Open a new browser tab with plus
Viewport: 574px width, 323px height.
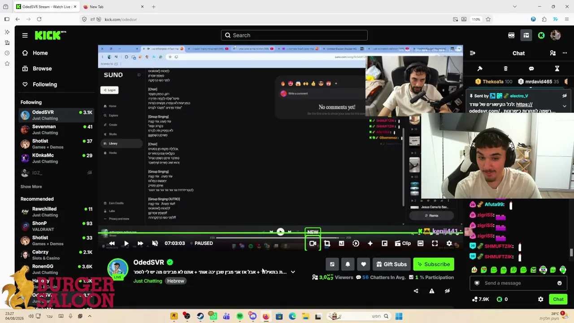(153, 7)
